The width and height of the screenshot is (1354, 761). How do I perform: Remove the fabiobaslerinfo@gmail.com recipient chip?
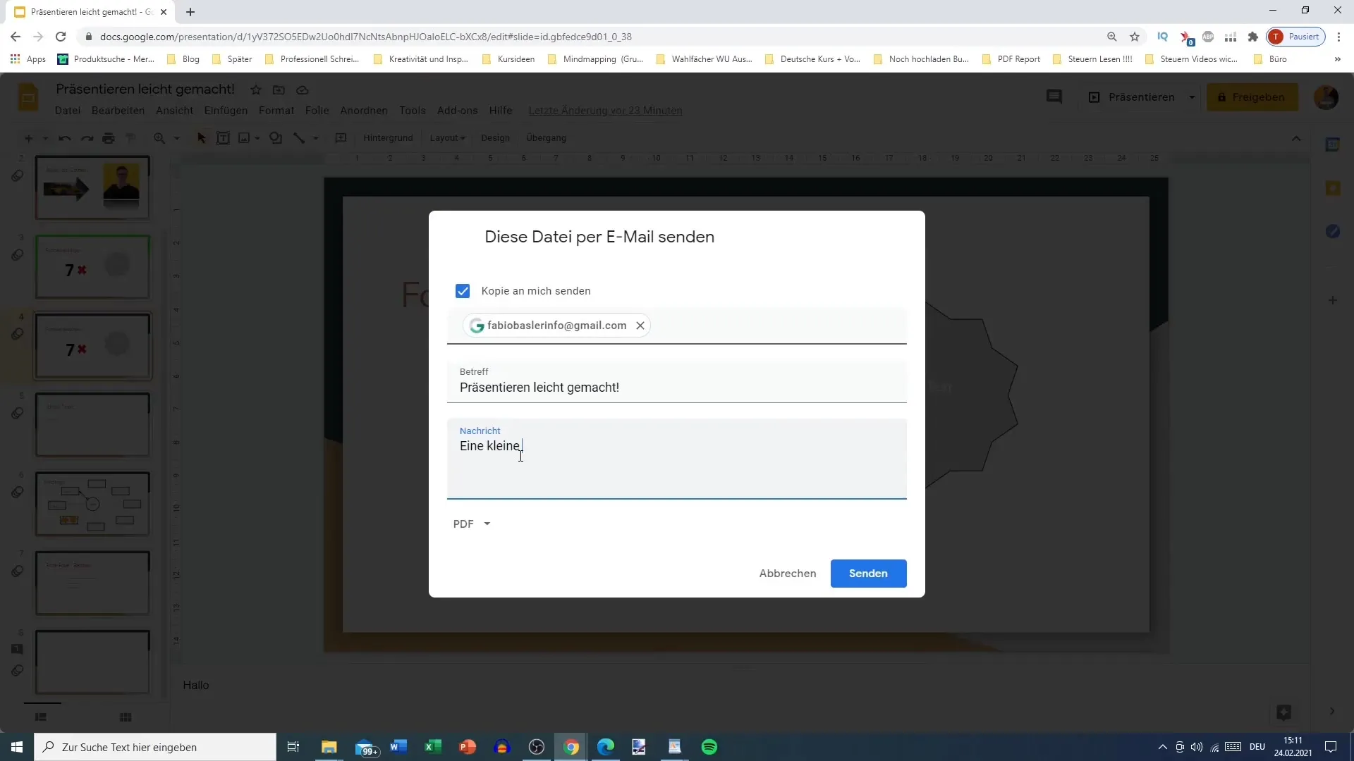tap(640, 326)
